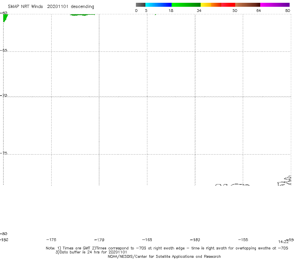Pick the brown segment of the colorbar

click(x=248, y=5)
